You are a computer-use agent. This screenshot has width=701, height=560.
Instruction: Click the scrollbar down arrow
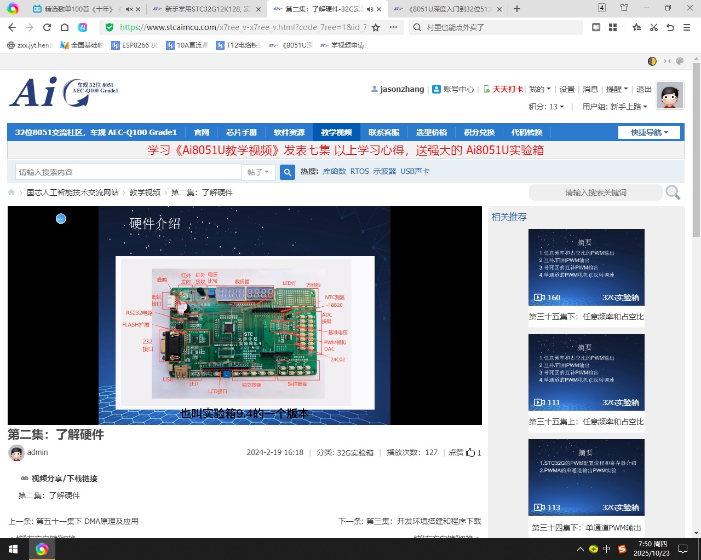click(x=696, y=533)
